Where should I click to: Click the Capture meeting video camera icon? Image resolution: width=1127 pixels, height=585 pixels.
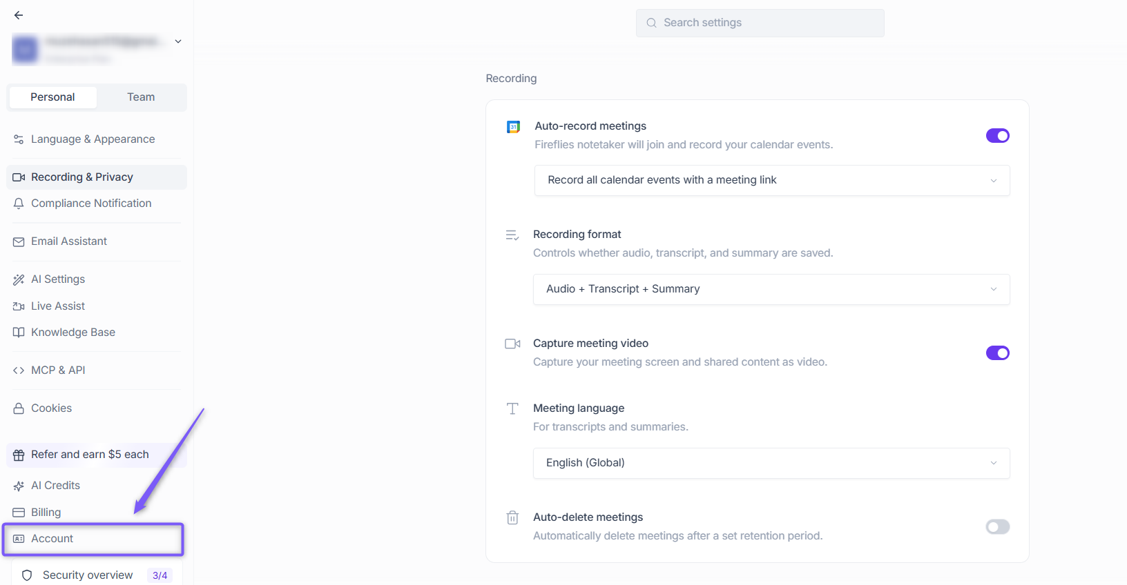pyautogui.click(x=512, y=344)
